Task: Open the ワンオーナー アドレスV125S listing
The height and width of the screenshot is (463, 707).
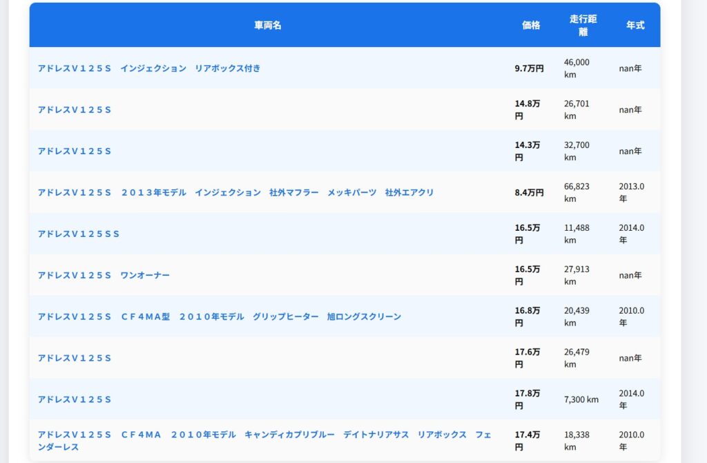Action: tap(104, 275)
